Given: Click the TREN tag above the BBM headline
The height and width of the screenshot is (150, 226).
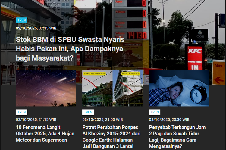Looking at the screenshot, I should 22,20.
